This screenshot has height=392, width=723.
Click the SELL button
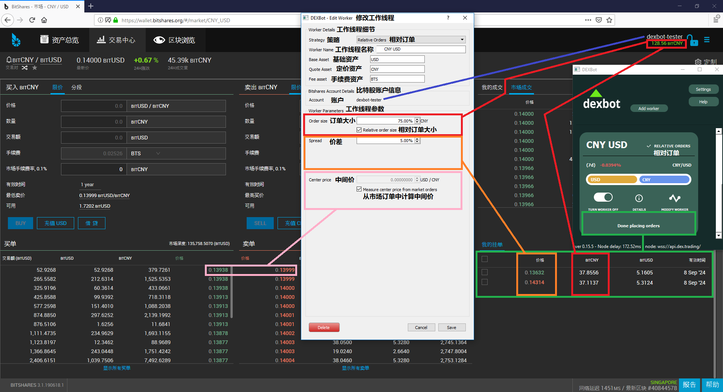[260, 223]
